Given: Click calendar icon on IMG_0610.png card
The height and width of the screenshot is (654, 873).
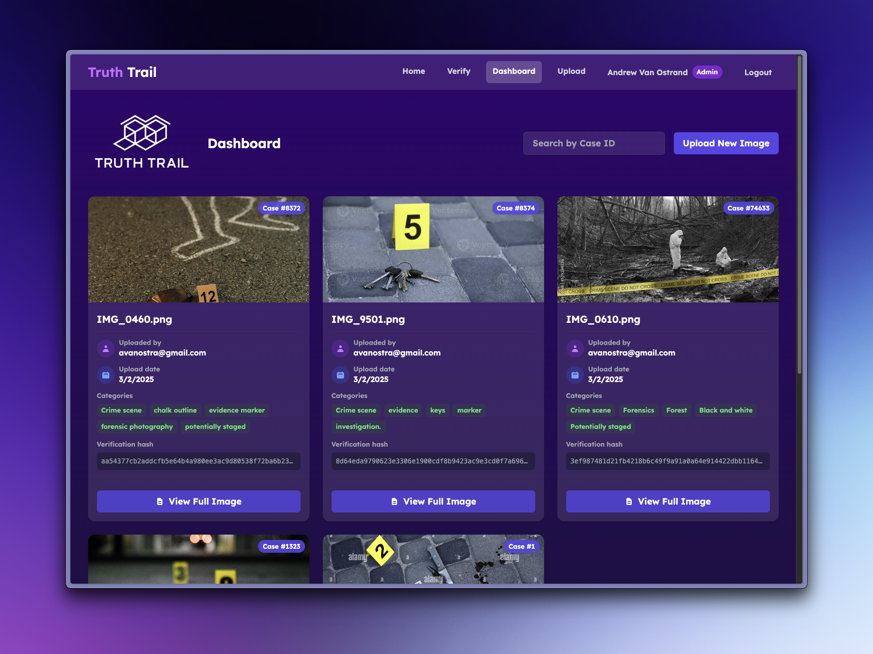Looking at the screenshot, I should click(575, 375).
